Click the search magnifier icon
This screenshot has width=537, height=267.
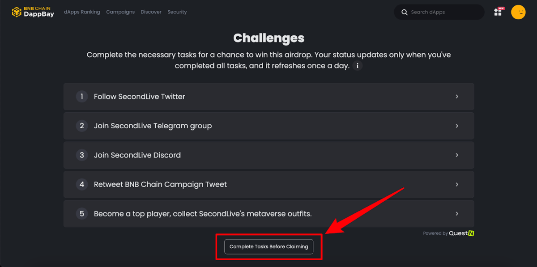(x=405, y=12)
